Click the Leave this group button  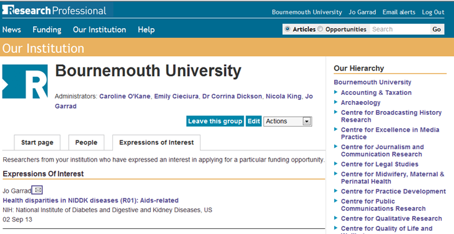point(215,121)
